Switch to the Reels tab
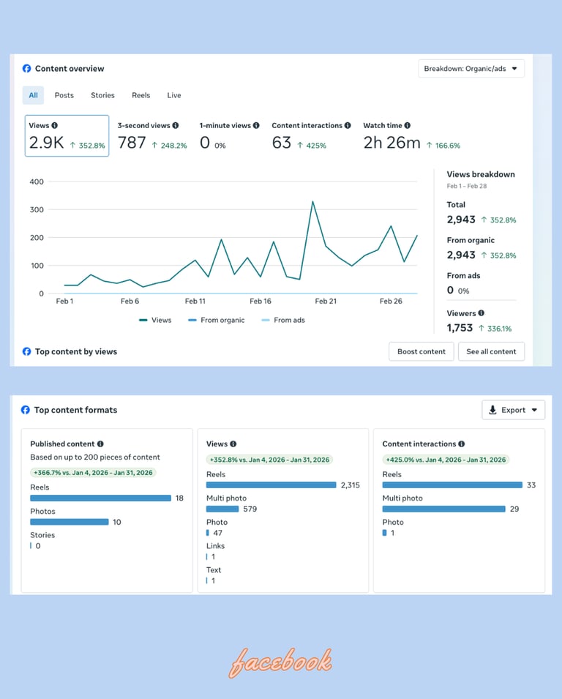Screen dimensions: 562x699 (140, 95)
